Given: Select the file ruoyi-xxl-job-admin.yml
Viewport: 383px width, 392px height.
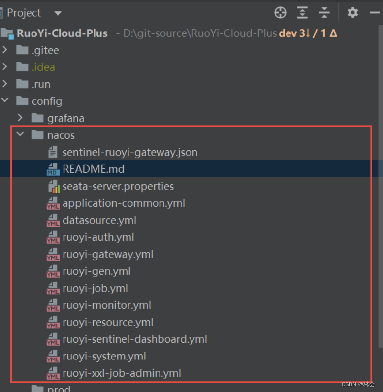Looking at the screenshot, I should tap(122, 373).
